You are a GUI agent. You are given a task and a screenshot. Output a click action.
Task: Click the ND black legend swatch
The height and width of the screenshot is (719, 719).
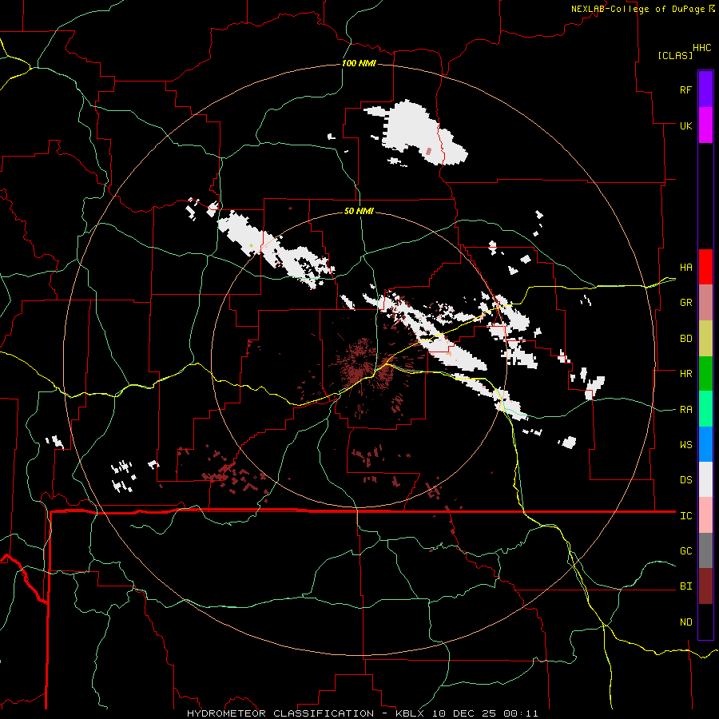(x=705, y=622)
